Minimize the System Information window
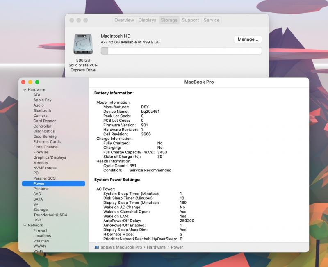Viewport: 328px width, 267px height. tap(30, 82)
